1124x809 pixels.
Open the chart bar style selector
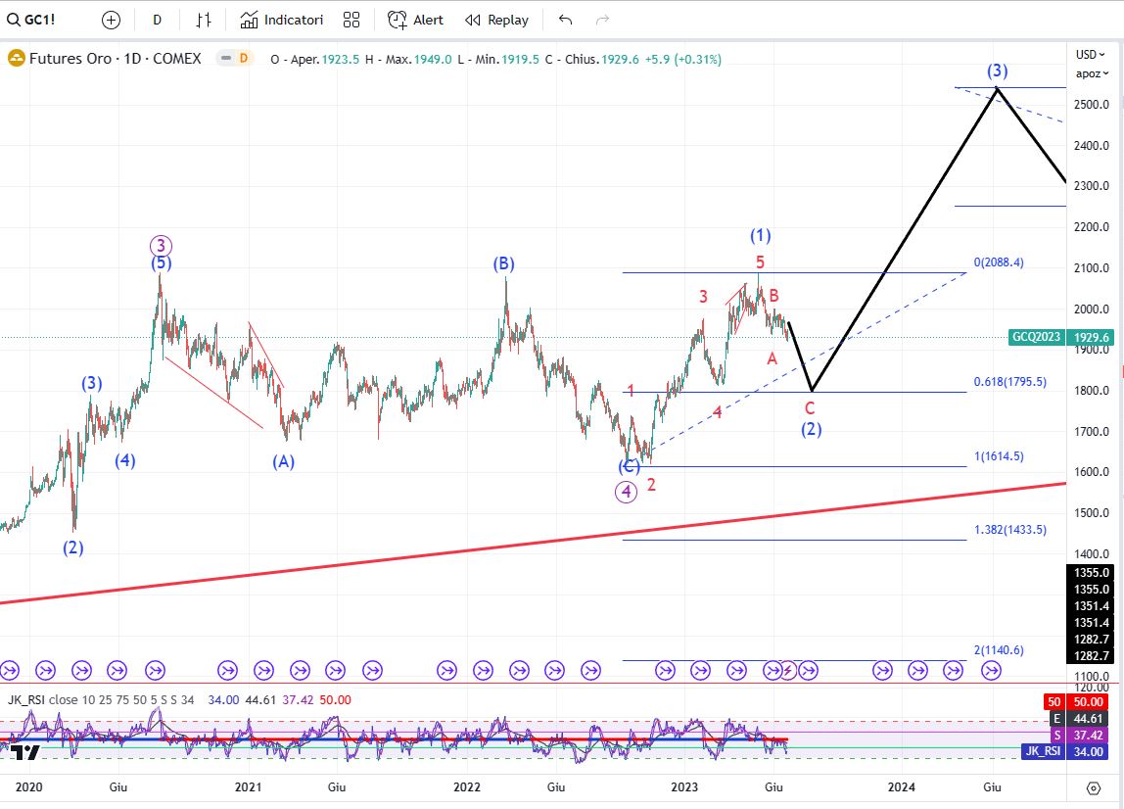click(204, 20)
